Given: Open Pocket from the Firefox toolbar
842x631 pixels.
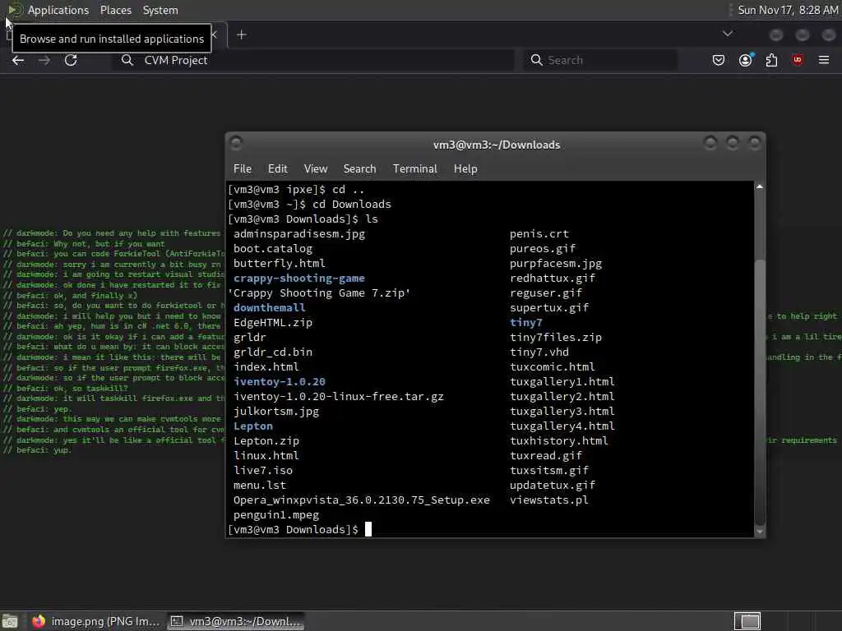Looking at the screenshot, I should click(x=719, y=60).
